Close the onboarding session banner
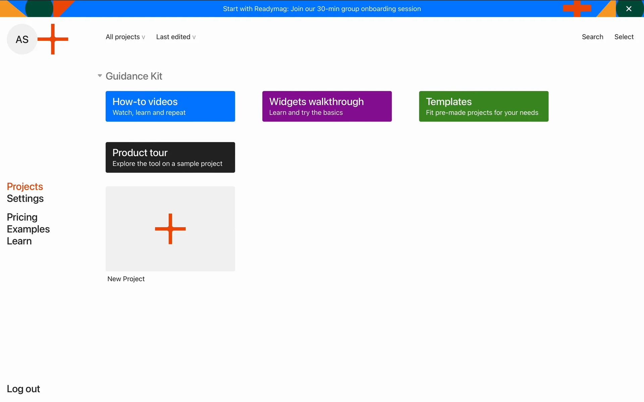This screenshot has height=402, width=644. 629,9
